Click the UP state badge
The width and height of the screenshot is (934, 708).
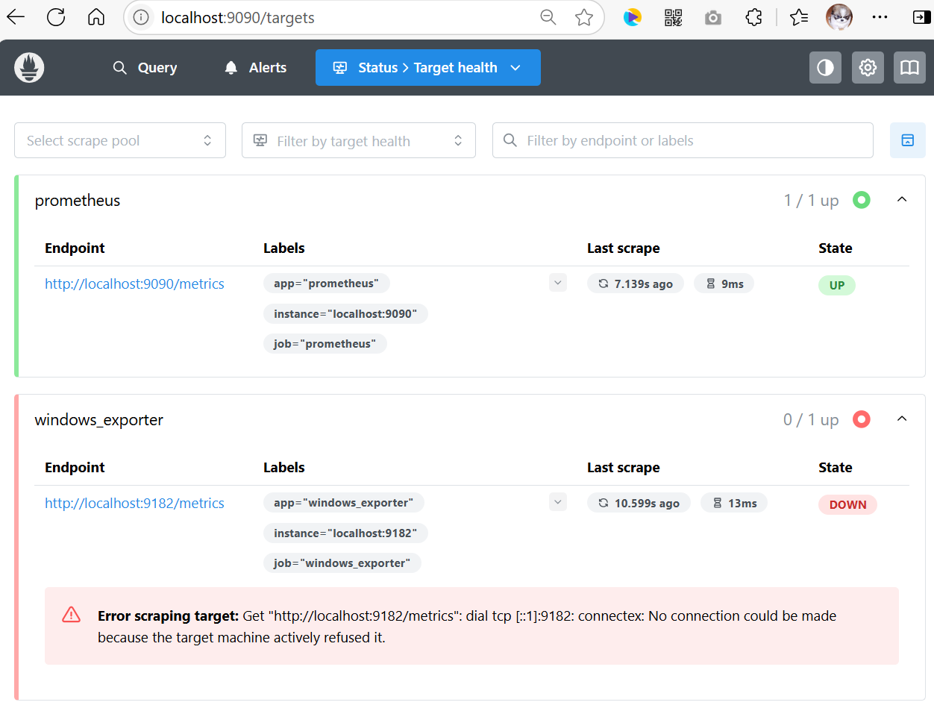click(837, 285)
